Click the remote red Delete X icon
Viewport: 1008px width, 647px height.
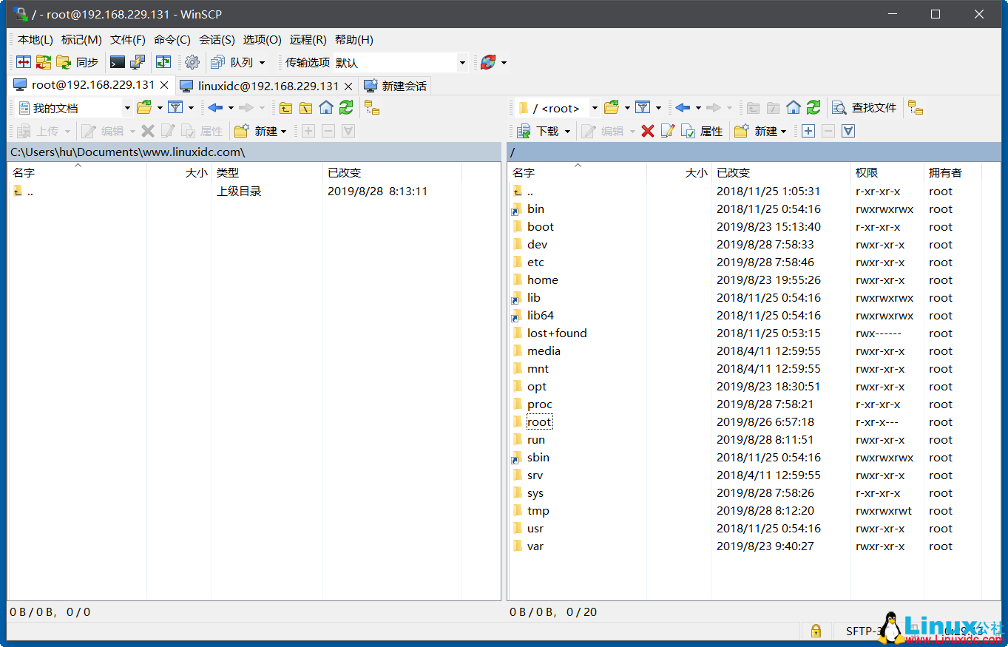(648, 131)
